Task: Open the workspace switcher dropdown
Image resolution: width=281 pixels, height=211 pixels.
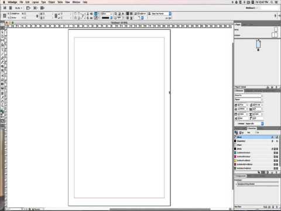Action: tap(251, 8)
